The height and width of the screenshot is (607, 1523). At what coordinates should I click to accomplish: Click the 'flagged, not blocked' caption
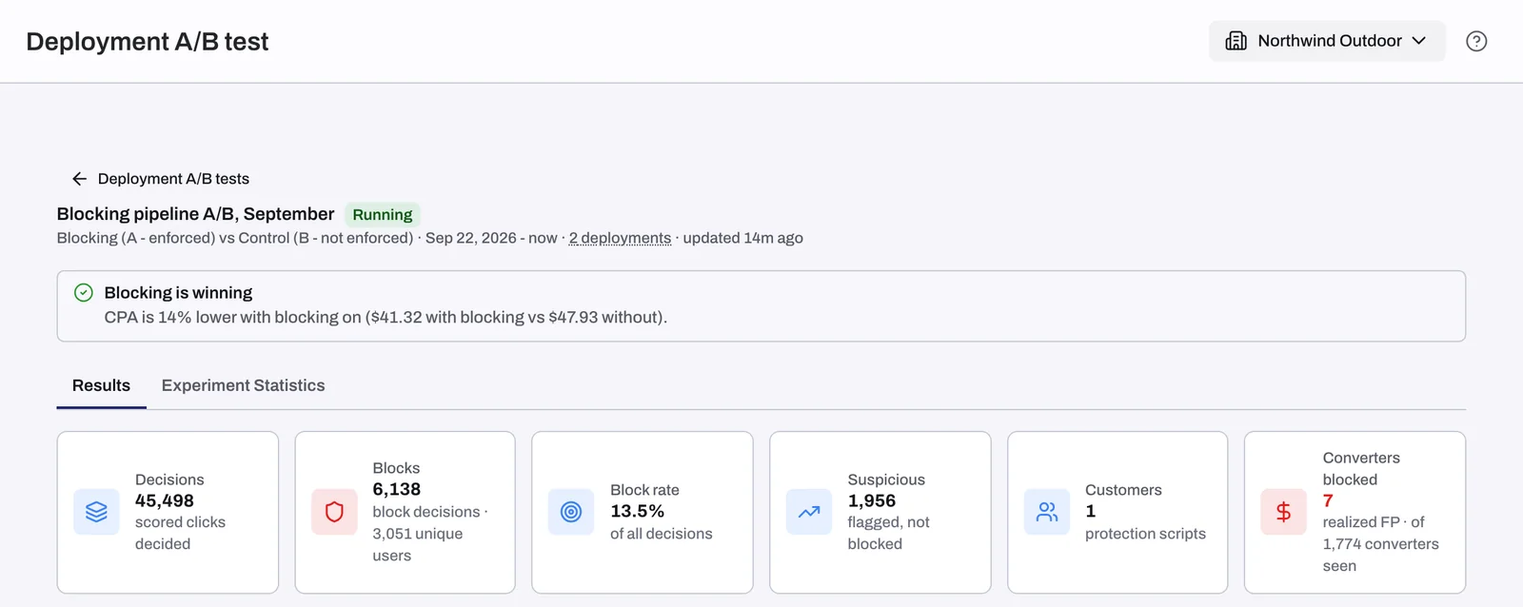[x=888, y=533]
